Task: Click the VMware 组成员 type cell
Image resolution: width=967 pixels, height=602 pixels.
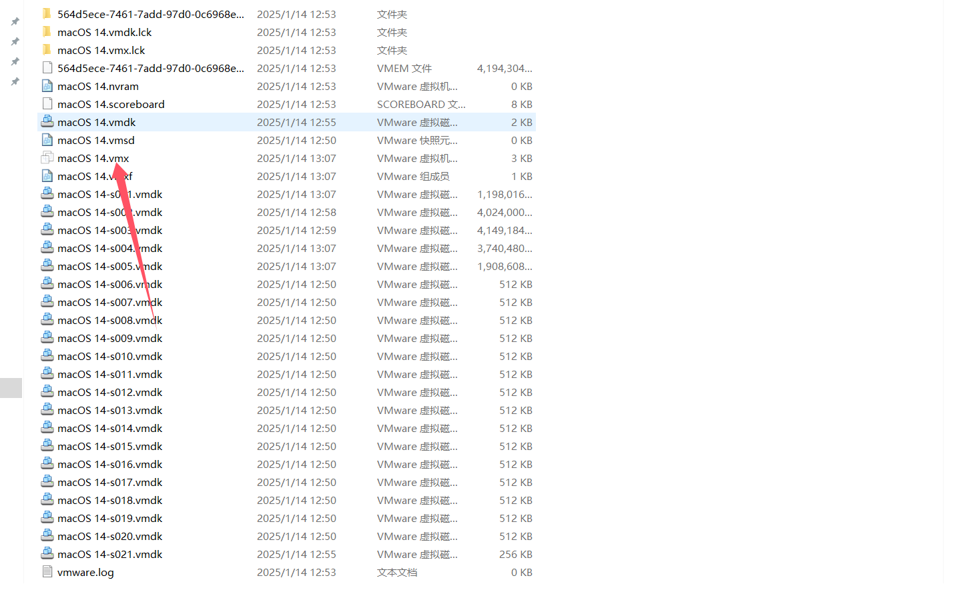Action: coord(413,176)
